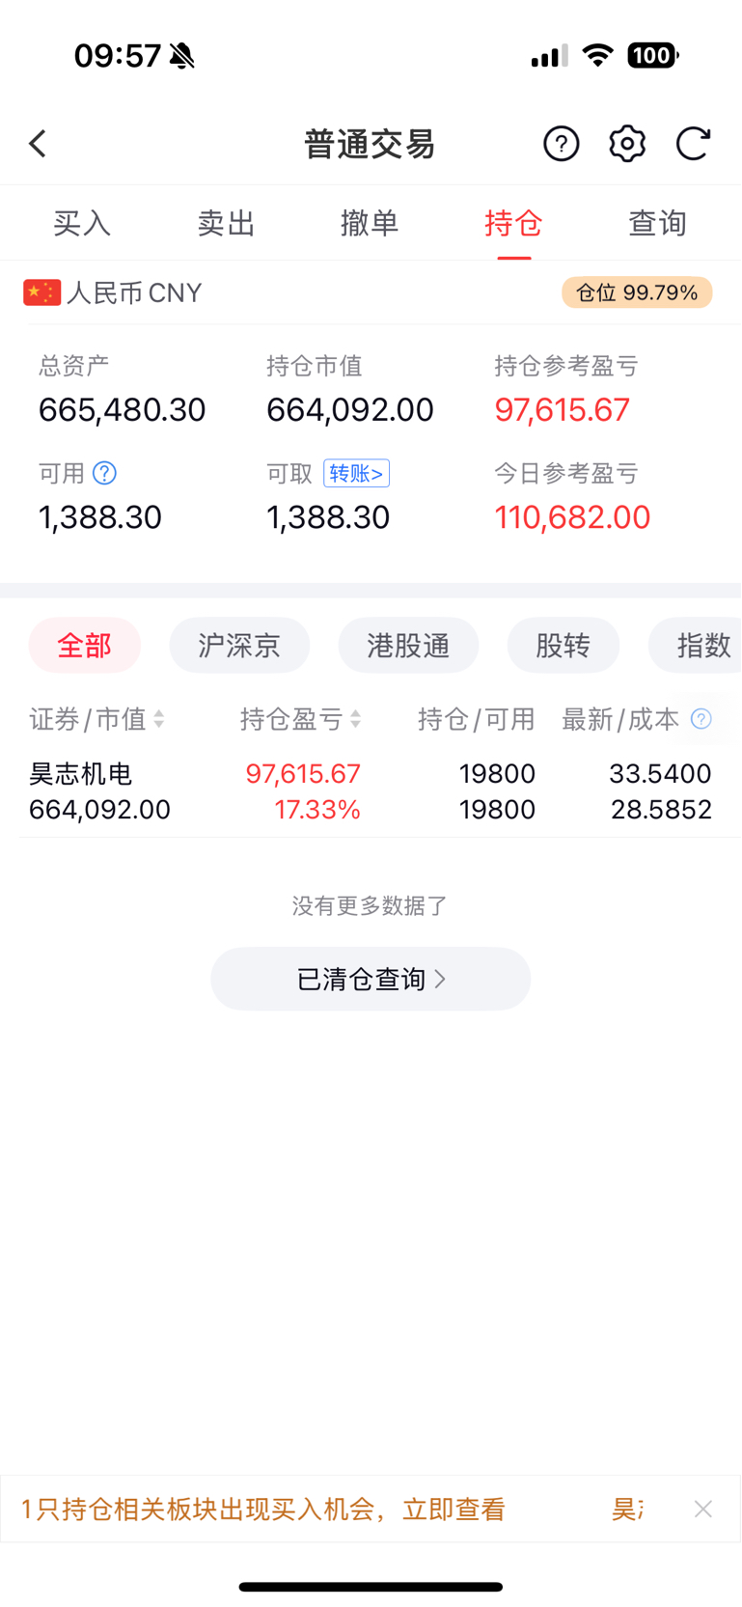742x1607 pixels.
Task: Open the settings gear icon
Action: point(627,144)
